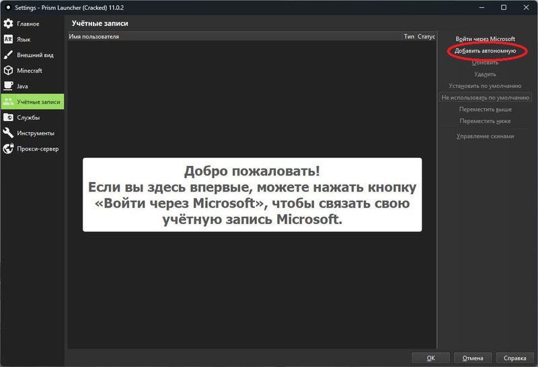Open Управление скинами
Image resolution: width=538 pixels, height=367 pixels.
485,136
